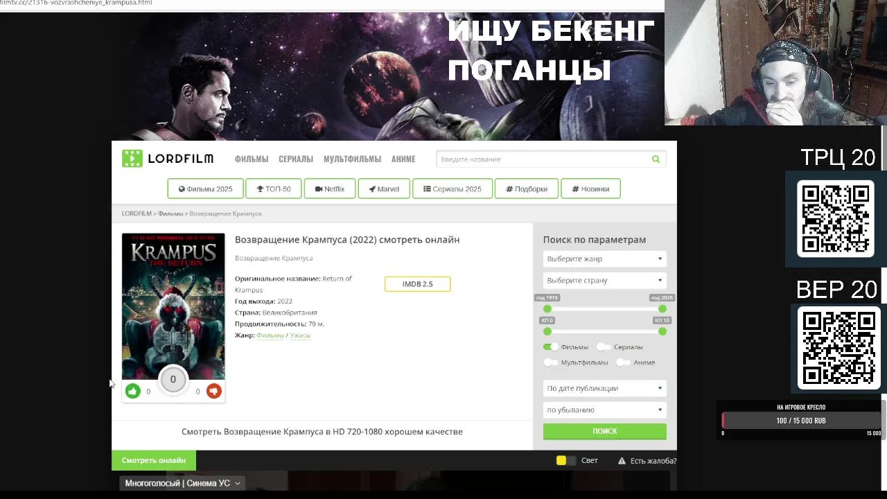Open the ТОП-50 list

click(273, 189)
